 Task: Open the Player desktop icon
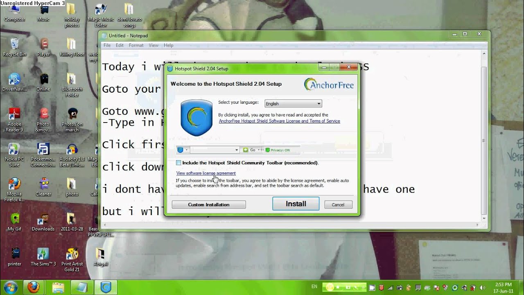tap(43, 47)
